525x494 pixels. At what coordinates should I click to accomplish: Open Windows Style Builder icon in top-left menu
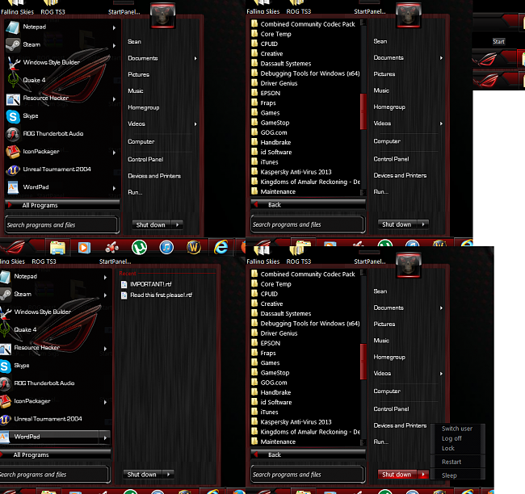coord(14,63)
